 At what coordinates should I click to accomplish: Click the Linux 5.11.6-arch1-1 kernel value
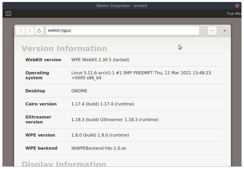tap(141, 75)
